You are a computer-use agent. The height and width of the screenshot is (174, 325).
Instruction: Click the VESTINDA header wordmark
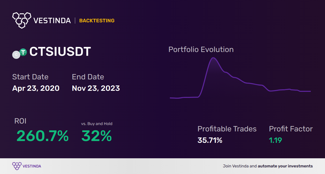pyautogui.click(x=52, y=21)
